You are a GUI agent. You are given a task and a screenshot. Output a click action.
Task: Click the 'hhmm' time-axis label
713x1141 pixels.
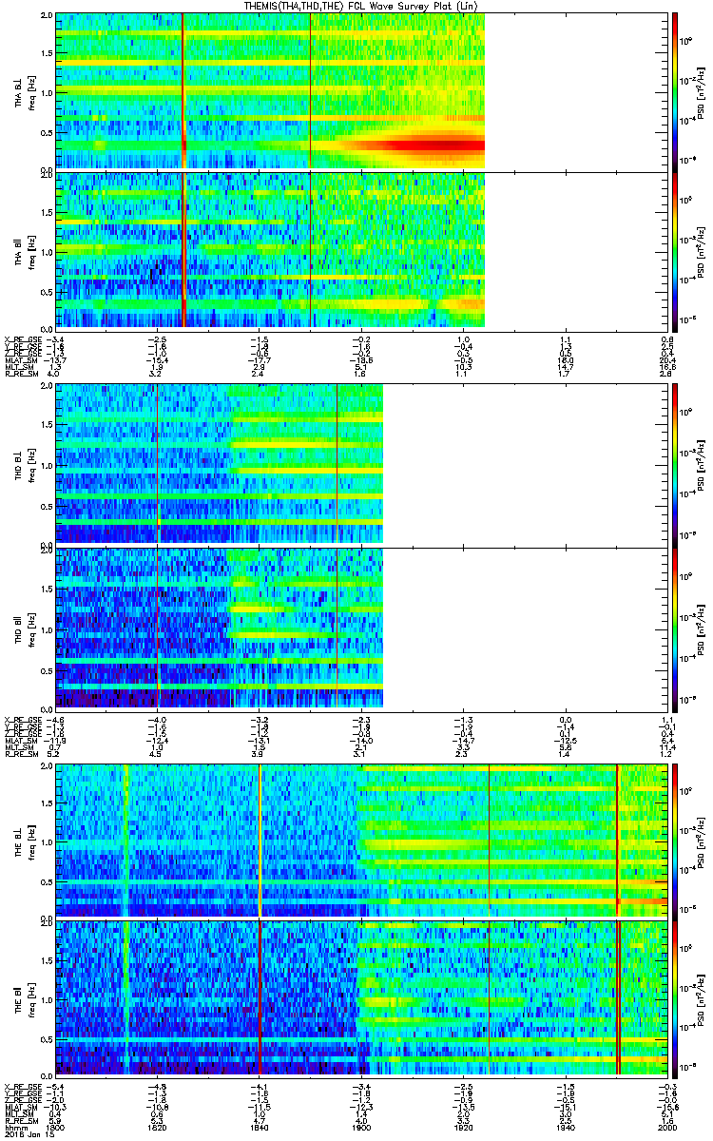click(14, 1126)
